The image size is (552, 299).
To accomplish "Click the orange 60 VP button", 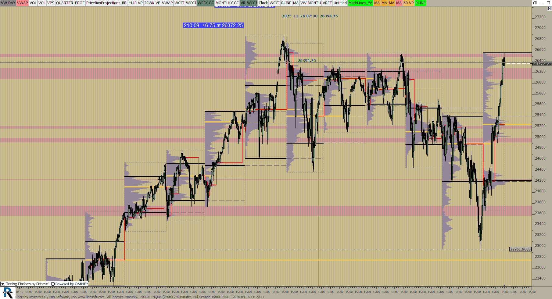I will click(x=408, y=3).
